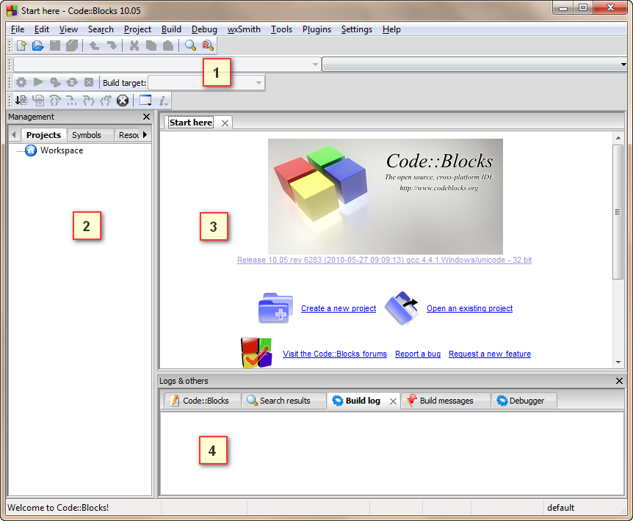
Task: Click the Rebuild icon on compiler toolbar
Action: 71,82
